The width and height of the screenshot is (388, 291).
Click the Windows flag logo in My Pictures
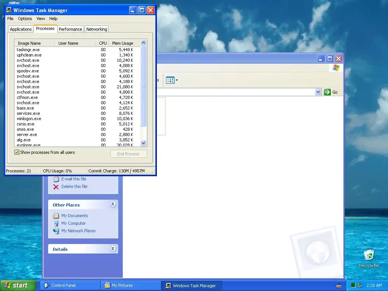click(336, 67)
